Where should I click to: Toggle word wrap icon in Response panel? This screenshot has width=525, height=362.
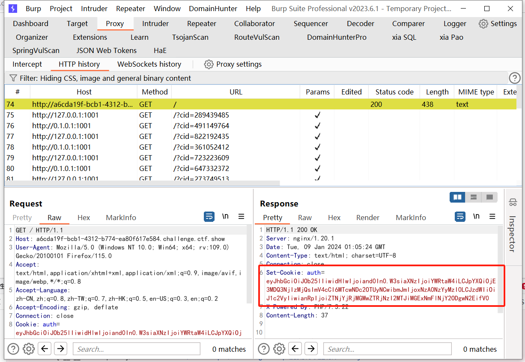click(x=460, y=217)
